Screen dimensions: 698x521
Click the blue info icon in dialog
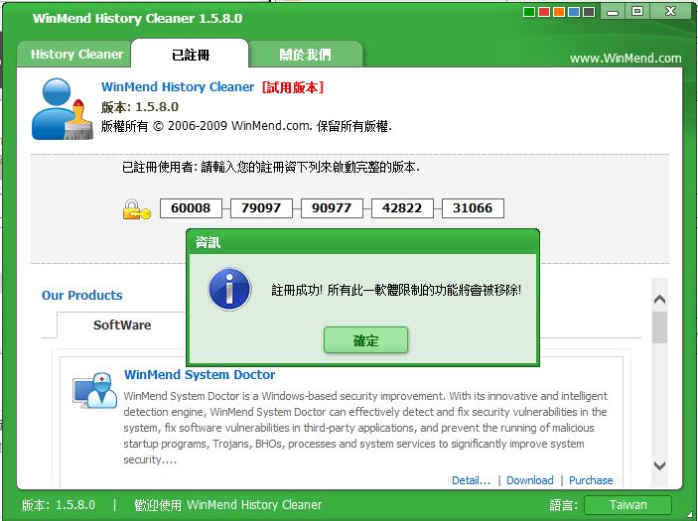(228, 289)
